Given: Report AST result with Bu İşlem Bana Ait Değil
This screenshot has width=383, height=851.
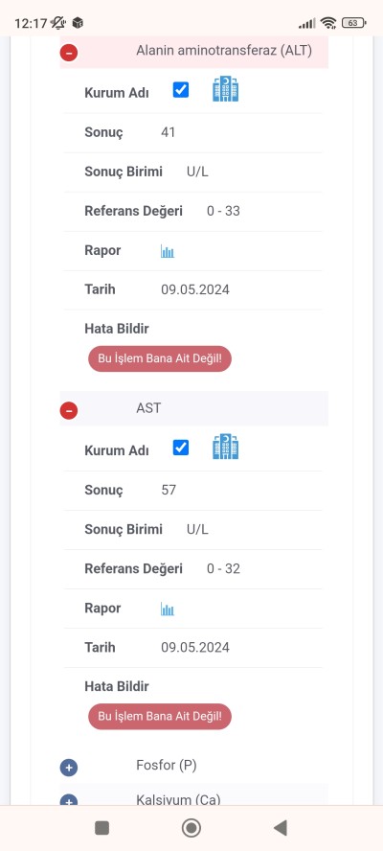Looking at the screenshot, I should coord(160,716).
